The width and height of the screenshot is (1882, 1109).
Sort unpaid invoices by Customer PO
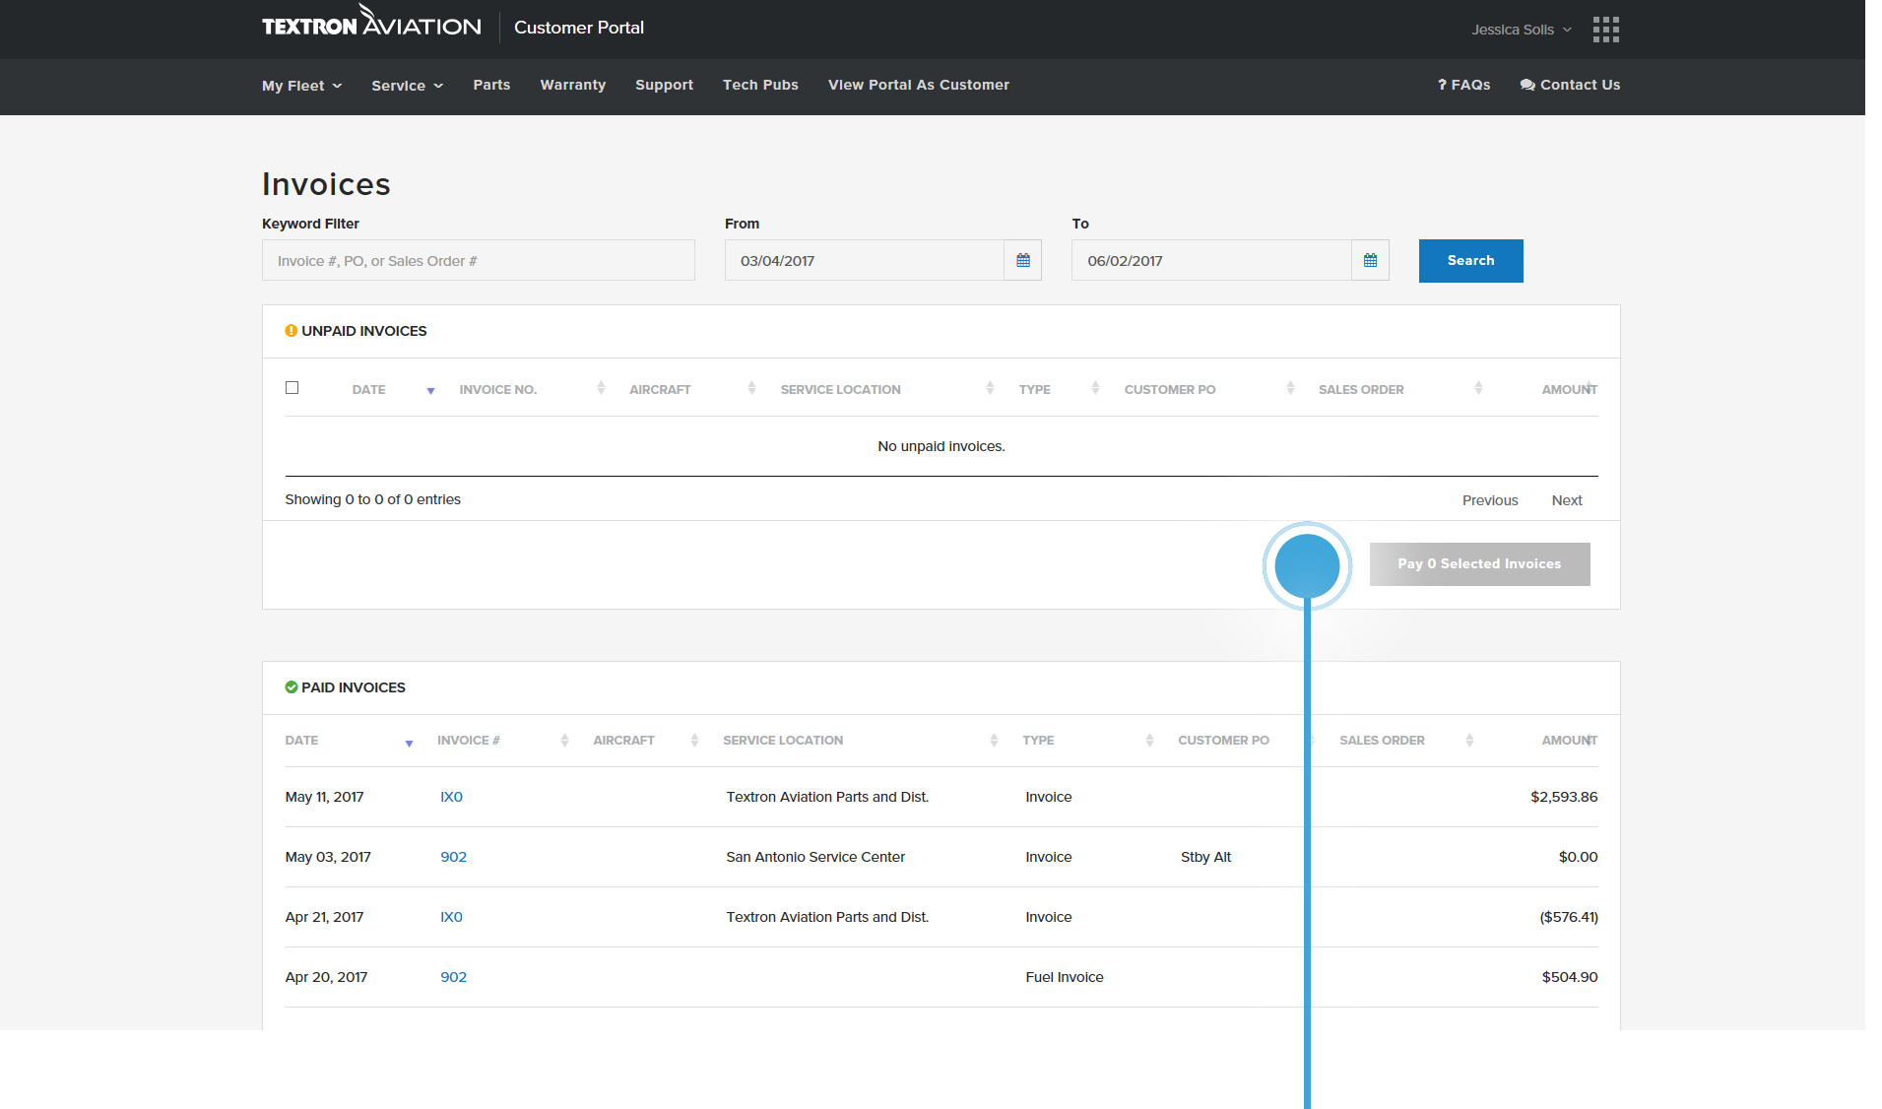pos(1170,390)
